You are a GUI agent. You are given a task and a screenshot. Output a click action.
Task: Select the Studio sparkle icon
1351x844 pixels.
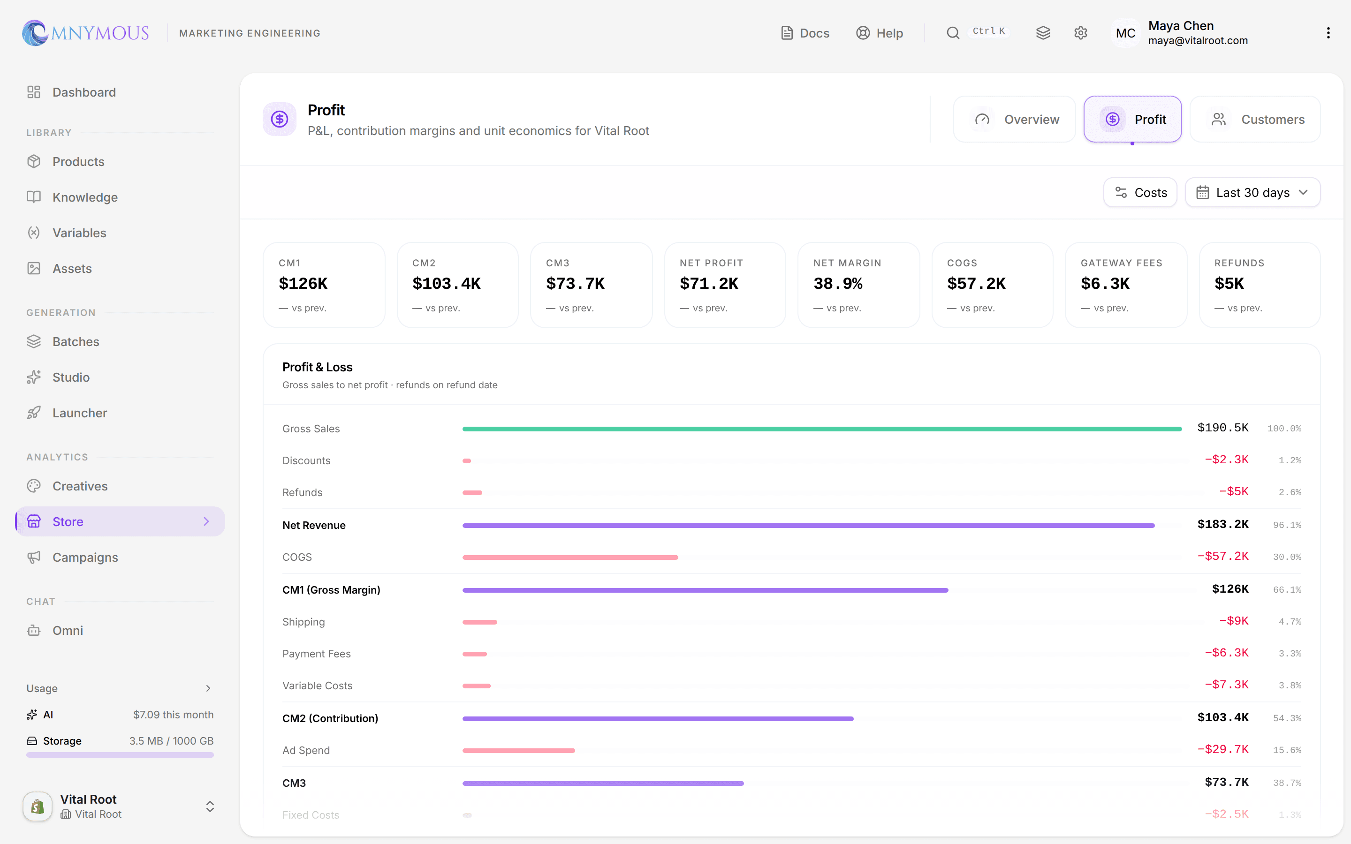pos(34,377)
